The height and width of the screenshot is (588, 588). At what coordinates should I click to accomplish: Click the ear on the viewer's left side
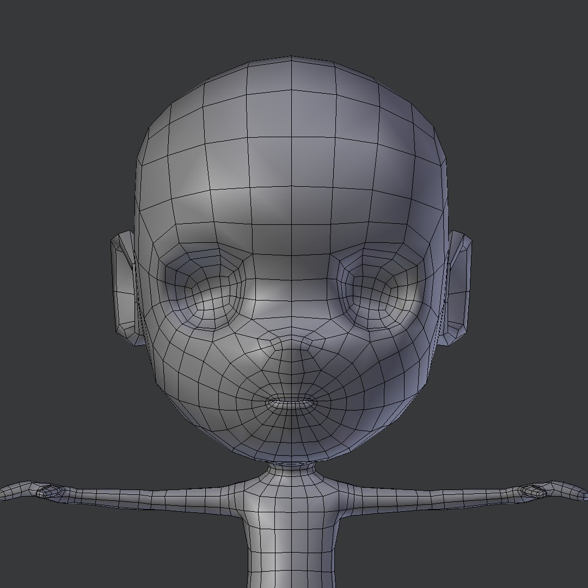click(125, 288)
